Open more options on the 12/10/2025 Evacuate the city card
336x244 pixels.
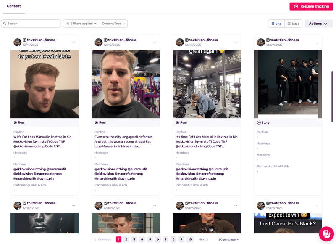point(155,42)
